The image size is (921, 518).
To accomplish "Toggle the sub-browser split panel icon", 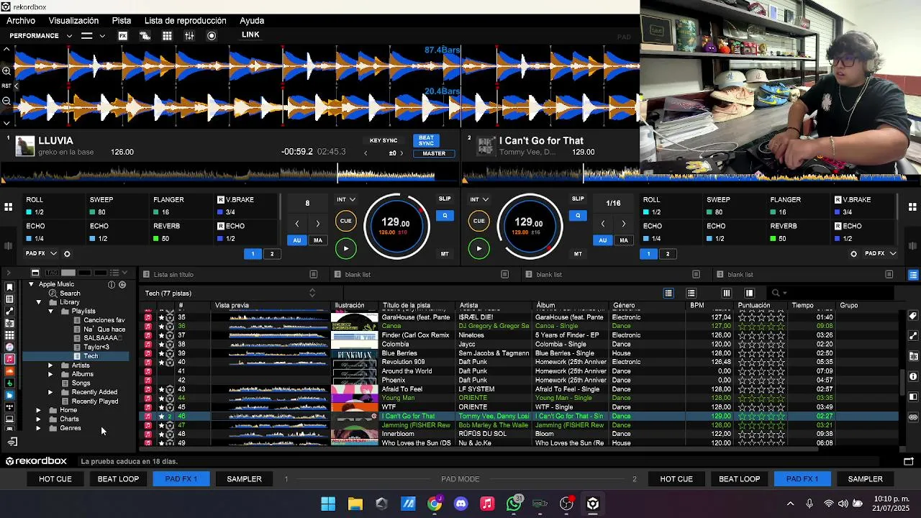I will [x=913, y=396].
